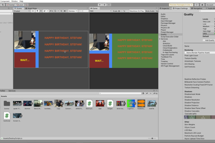The height and width of the screenshot is (143, 215).
Task: Click the cloud services icon near Account
Action: tap(202, 5)
